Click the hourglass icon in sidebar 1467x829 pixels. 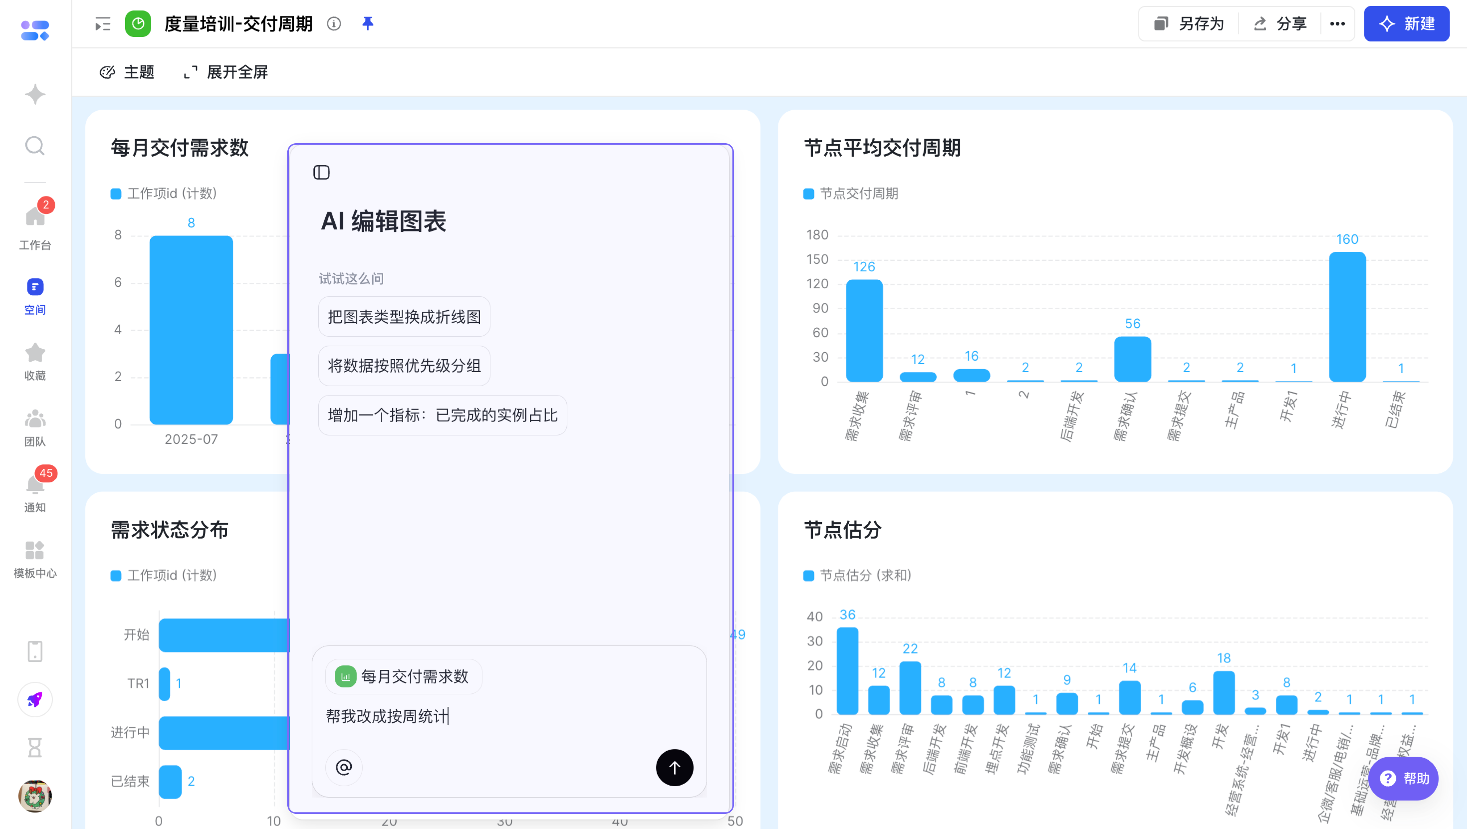point(35,747)
